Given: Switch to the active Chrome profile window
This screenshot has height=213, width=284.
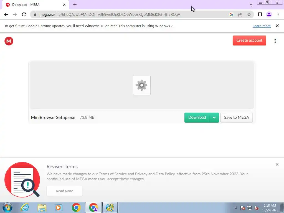Looking at the screenshot, I should 93,207.
